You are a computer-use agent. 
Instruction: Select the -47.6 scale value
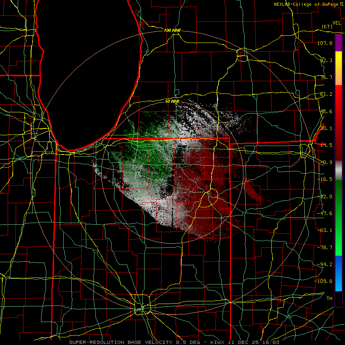(x=325, y=214)
